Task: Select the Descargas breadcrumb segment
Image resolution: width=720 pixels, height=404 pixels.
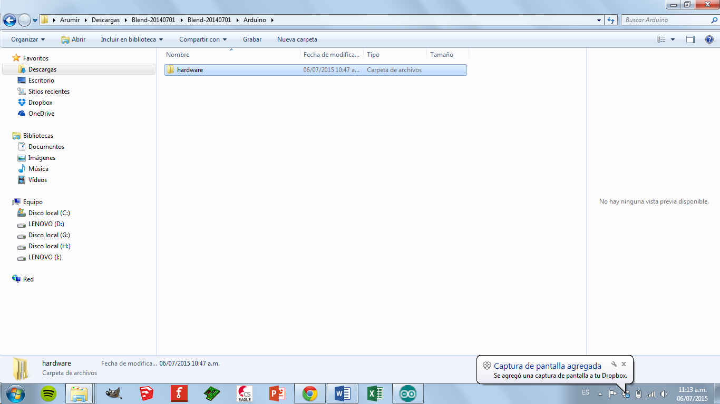Action: [106, 20]
